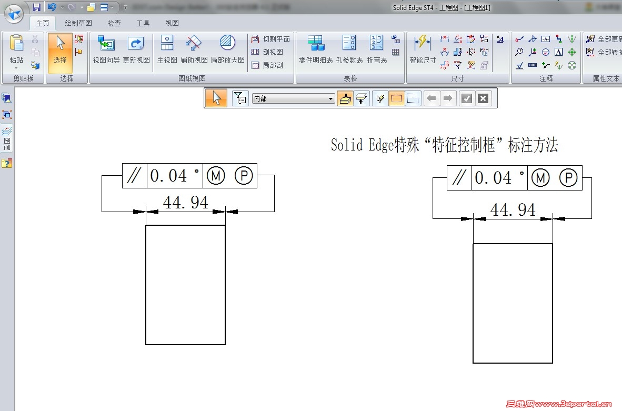Toggle top-down selection mode
The height and width of the screenshot is (411, 622).
pyautogui.click(x=361, y=98)
